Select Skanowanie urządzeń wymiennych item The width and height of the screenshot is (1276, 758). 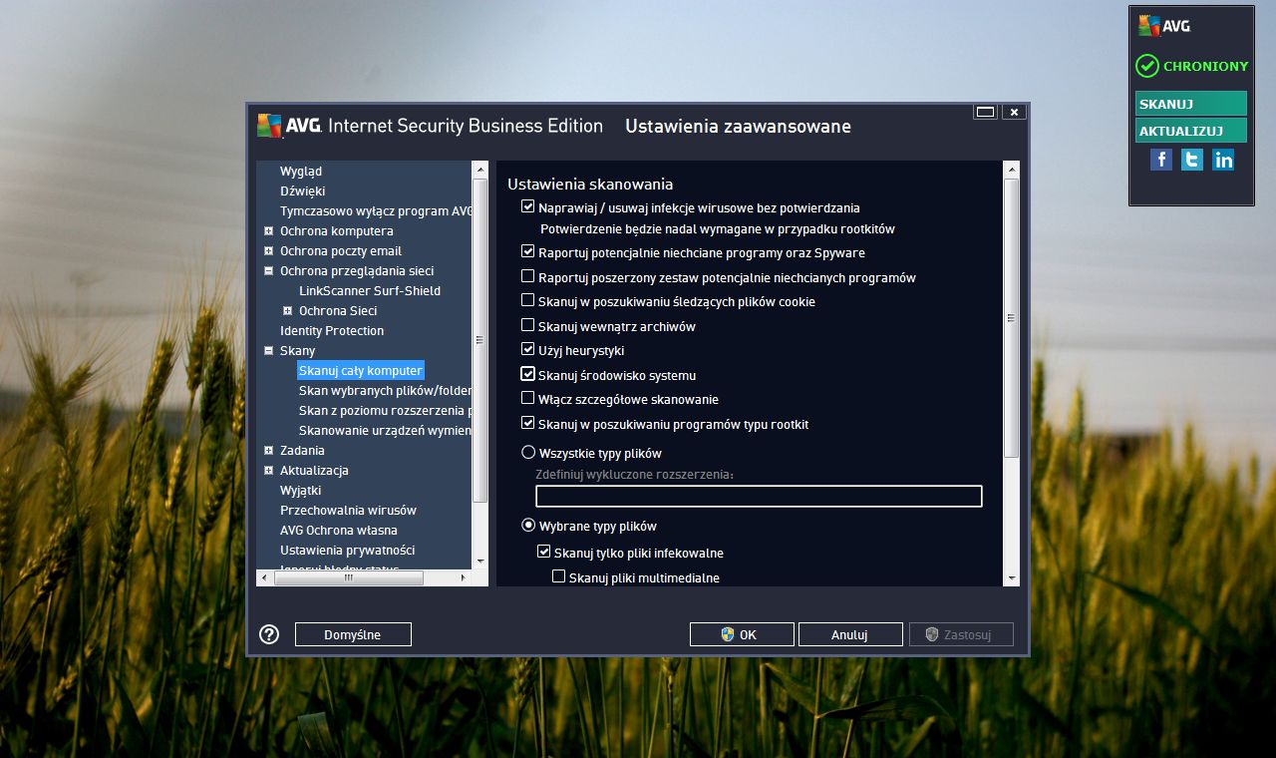tap(385, 431)
